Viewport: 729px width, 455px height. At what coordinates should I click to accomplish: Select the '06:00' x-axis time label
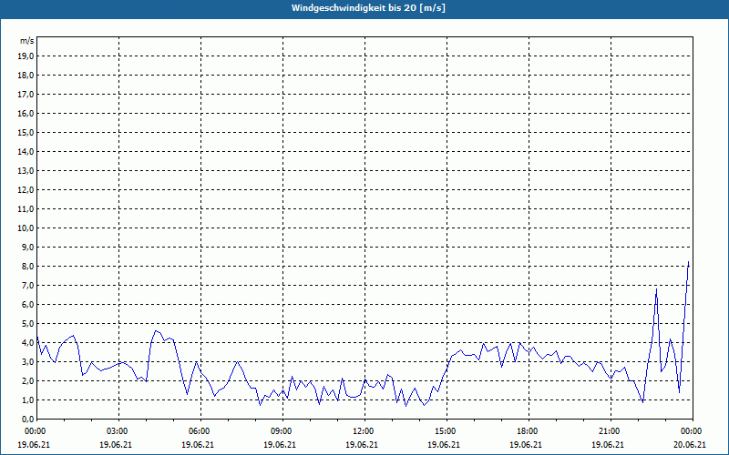click(x=199, y=431)
